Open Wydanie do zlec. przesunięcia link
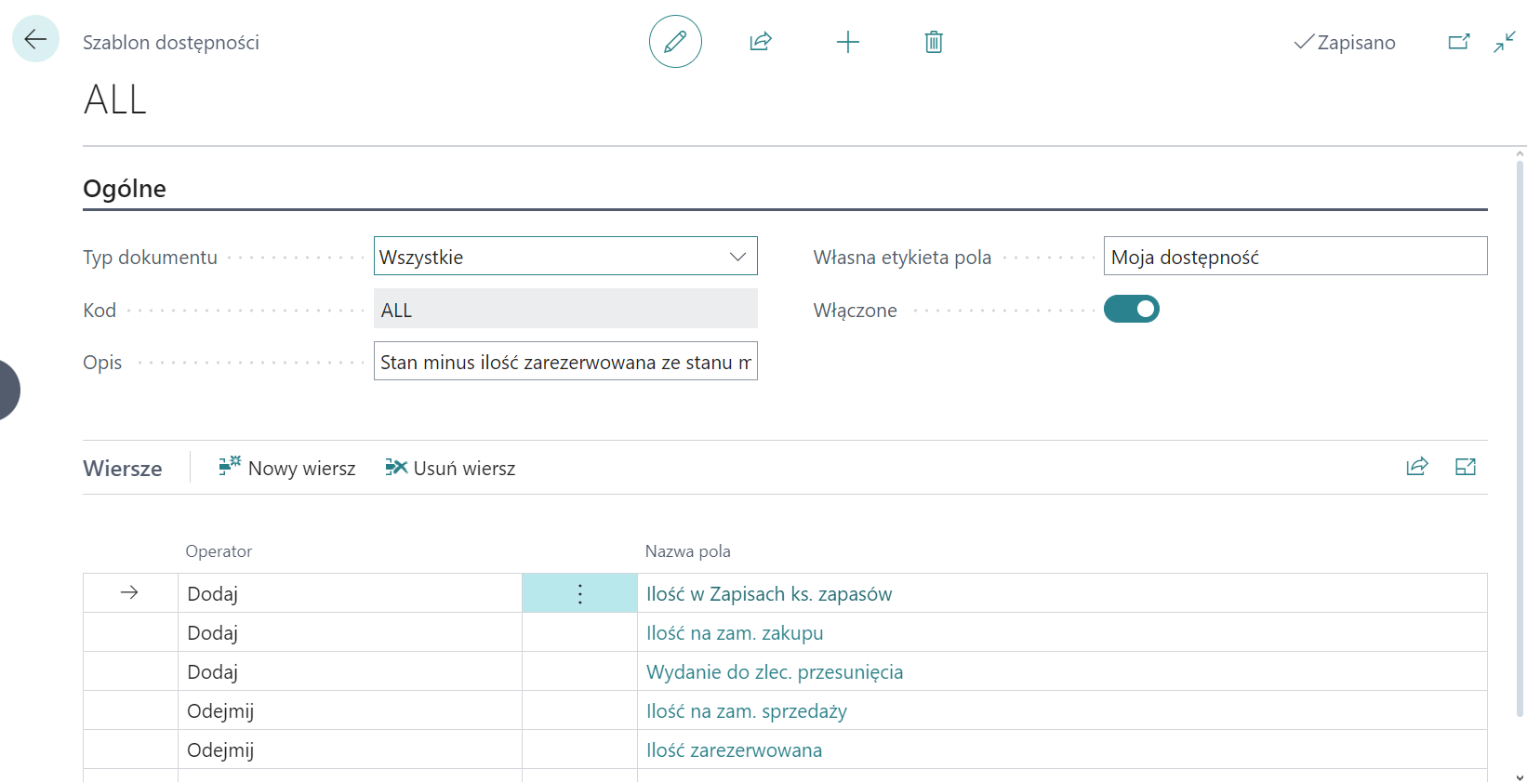The image size is (1540, 782). [775, 671]
